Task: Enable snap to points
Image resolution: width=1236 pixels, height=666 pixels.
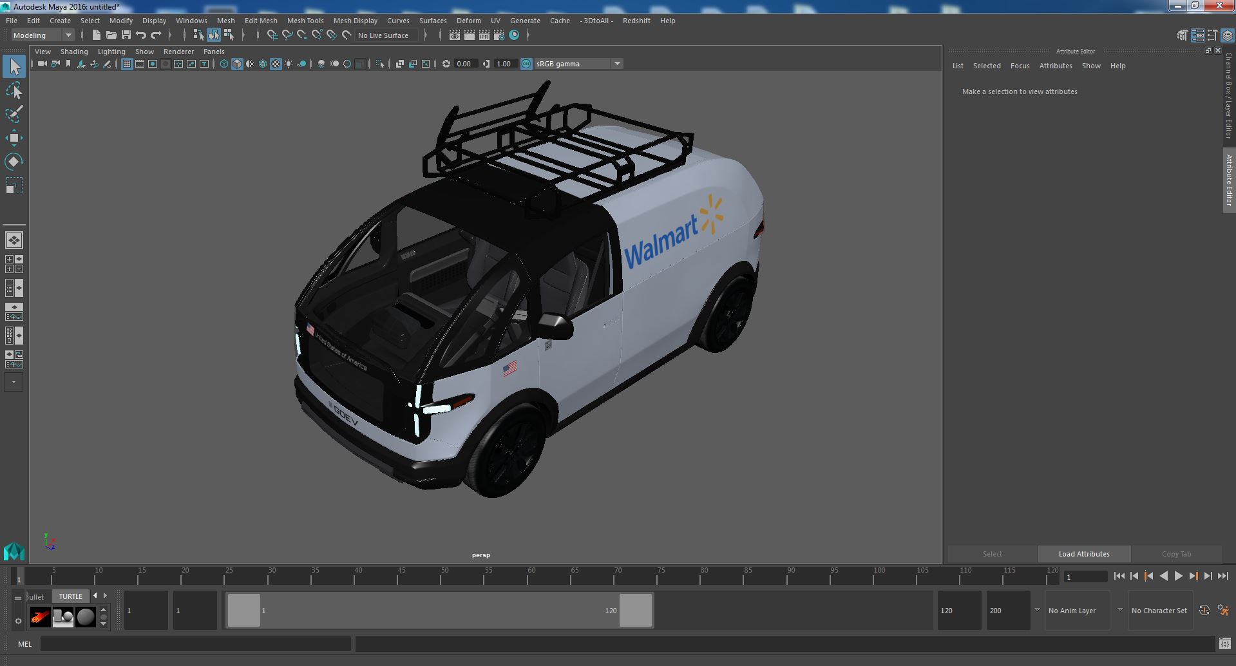Action: point(302,35)
